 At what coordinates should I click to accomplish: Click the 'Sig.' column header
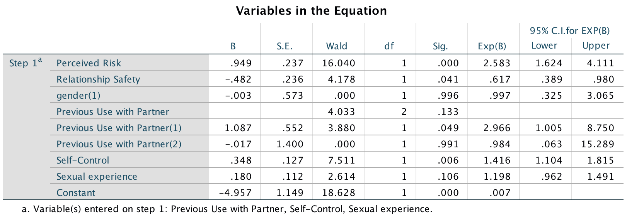tap(440, 46)
